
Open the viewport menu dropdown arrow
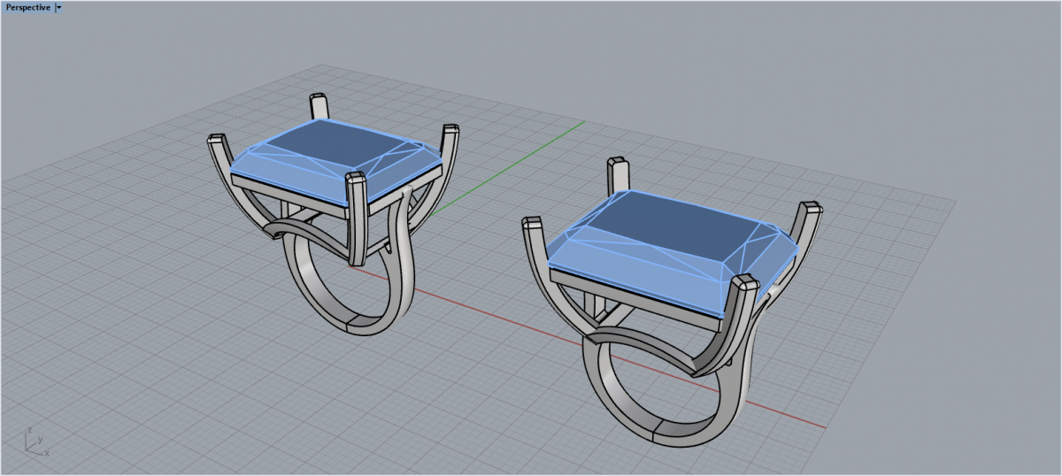[x=58, y=7]
